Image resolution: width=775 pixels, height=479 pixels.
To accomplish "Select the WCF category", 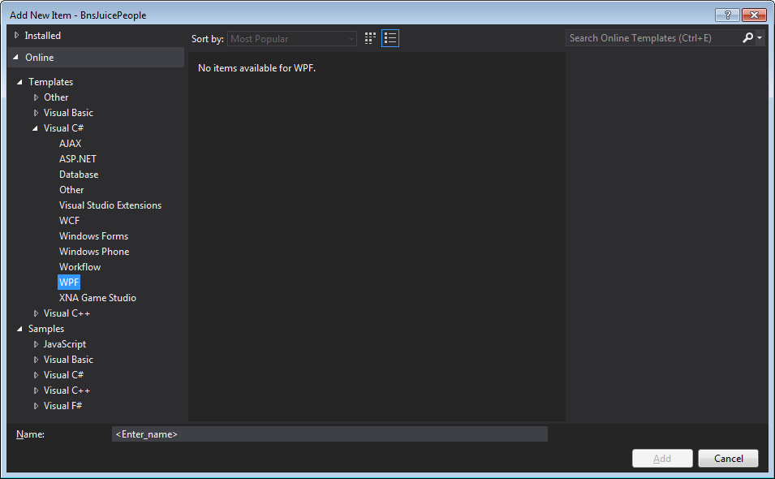I will point(69,221).
